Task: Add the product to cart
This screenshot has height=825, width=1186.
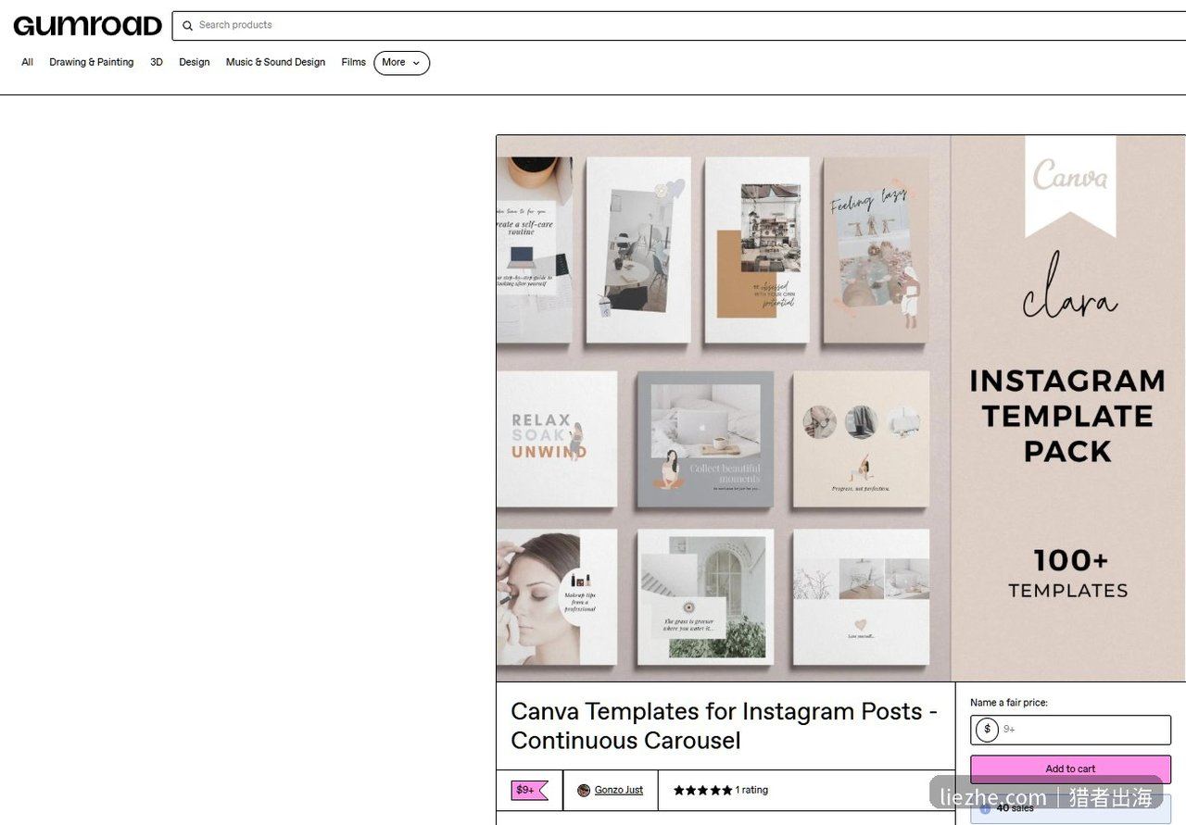Action: pyautogui.click(x=1070, y=769)
